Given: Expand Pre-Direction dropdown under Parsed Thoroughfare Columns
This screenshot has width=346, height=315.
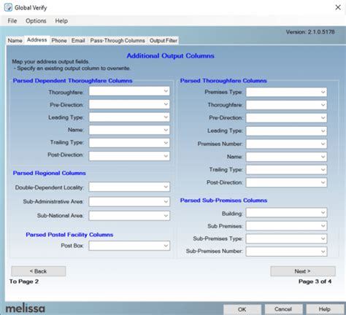Looking at the screenshot, I should pyautogui.click(x=286, y=118).
